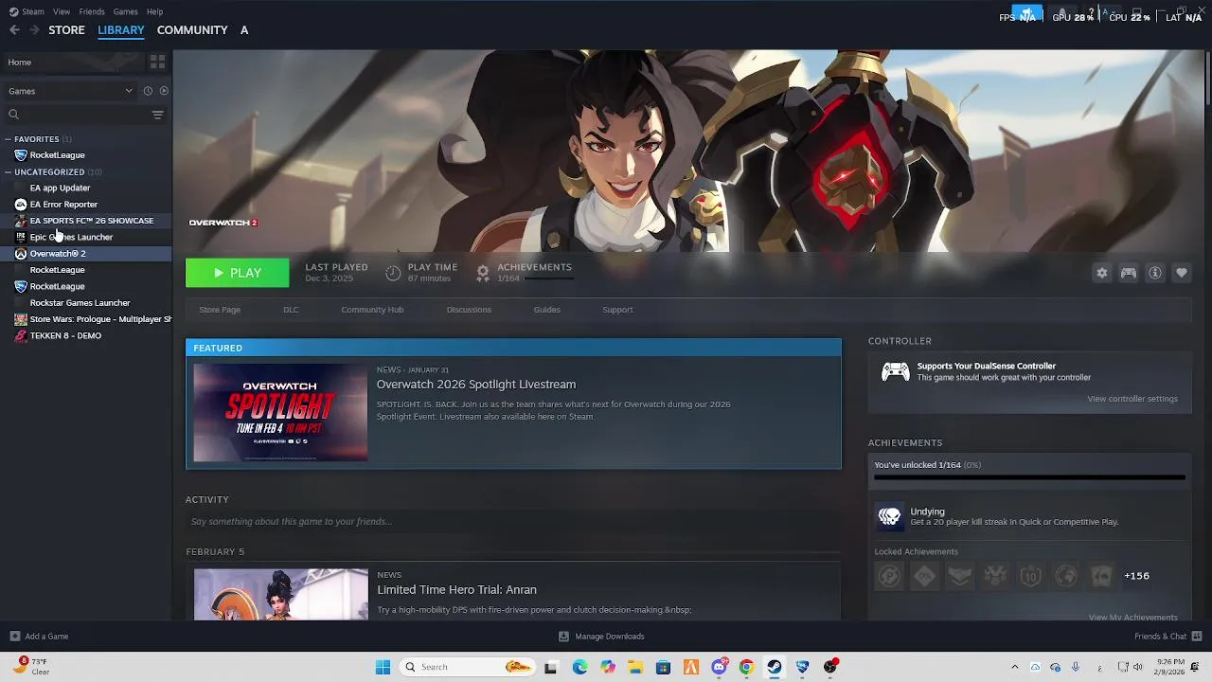Open the Discussions tab
The height and width of the screenshot is (682, 1212).
coord(469,310)
